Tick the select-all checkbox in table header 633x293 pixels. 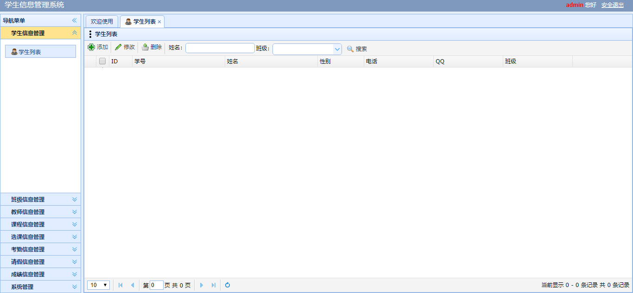102,61
